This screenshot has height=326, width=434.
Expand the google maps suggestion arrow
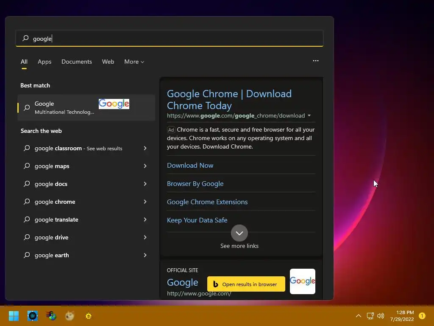[145, 166]
